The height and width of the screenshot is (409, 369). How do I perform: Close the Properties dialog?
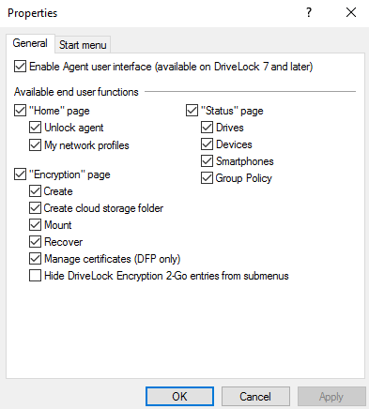tap(351, 12)
